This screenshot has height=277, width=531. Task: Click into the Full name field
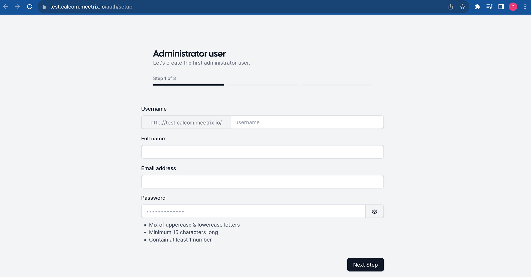point(262,152)
